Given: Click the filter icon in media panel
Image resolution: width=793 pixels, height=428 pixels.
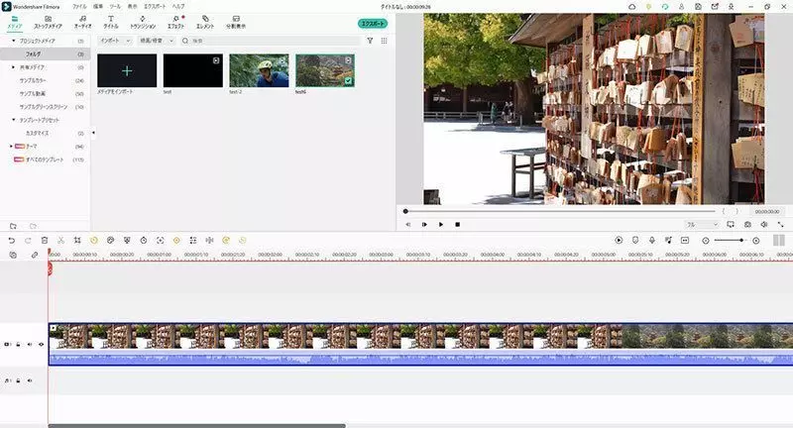Looking at the screenshot, I should click(370, 41).
